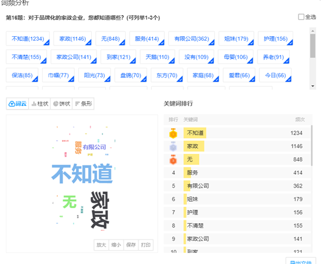323x264 pixels.
Task: Click the ranking table scrollbar thumb
Action: [x=312, y=145]
